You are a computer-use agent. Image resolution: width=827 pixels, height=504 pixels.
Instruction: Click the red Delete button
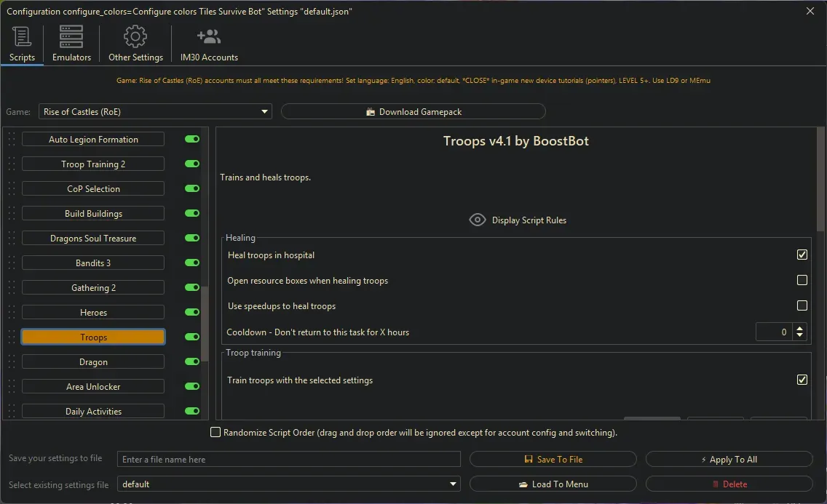[x=729, y=484]
